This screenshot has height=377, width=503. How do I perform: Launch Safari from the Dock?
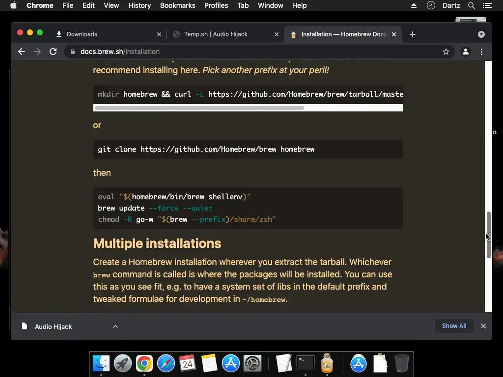tap(166, 364)
